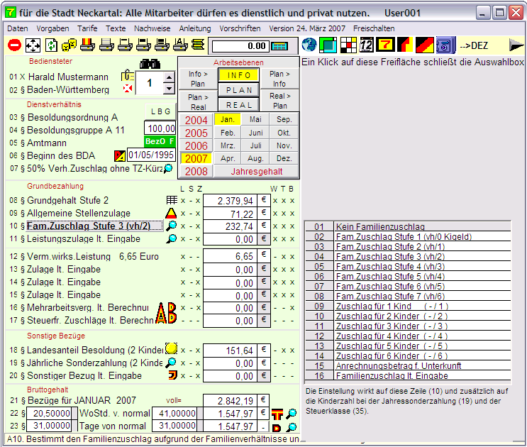
Task: Click the printer icon with letter A
Action: point(180,45)
